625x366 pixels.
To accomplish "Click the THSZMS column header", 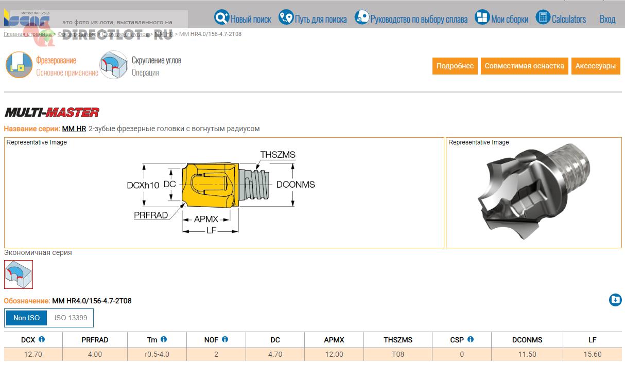I will click(x=398, y=340).
